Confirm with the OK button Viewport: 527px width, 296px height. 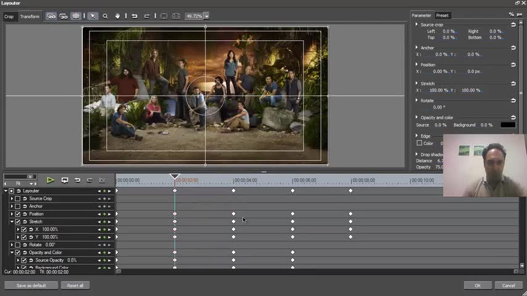[x=478, y=286]
